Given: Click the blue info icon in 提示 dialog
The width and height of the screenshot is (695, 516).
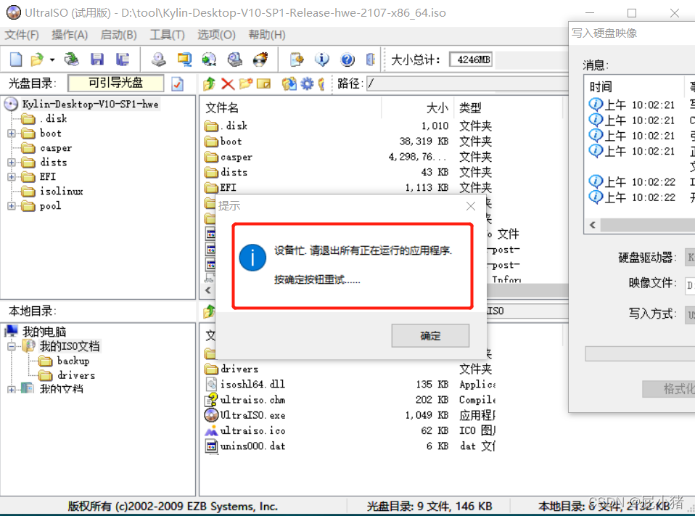Looking at the screenshot, I should point(252,258).
